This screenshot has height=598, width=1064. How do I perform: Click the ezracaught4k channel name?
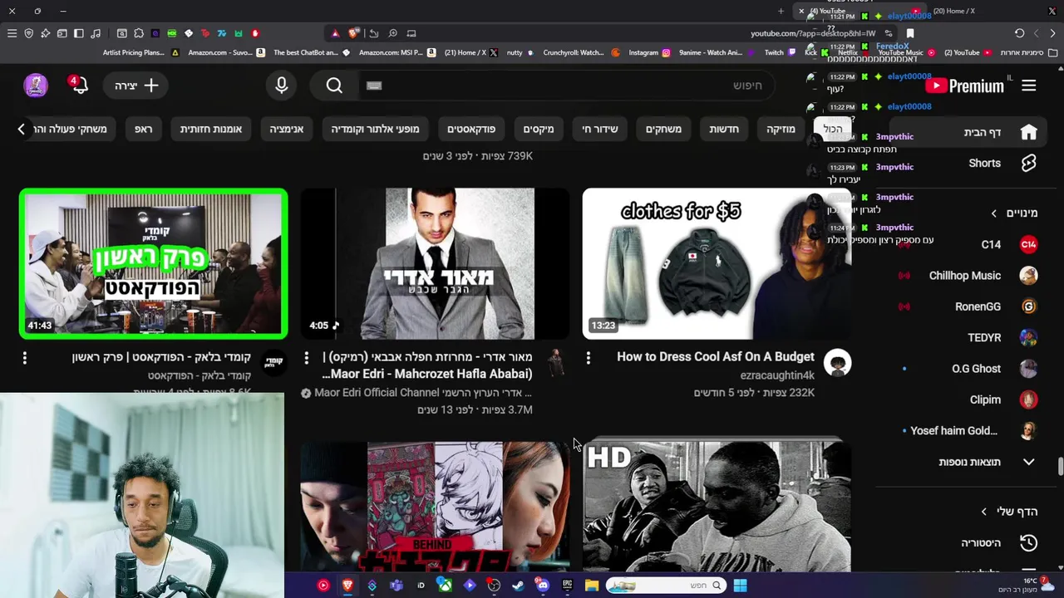click(x=777, y=375)
